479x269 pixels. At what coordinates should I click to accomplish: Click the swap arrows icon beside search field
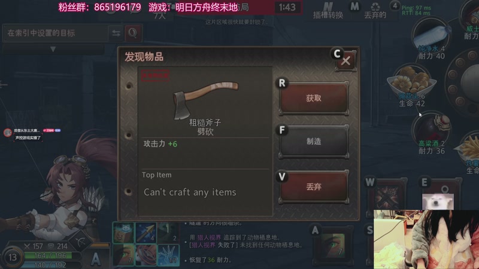click(x=116, y=33)
